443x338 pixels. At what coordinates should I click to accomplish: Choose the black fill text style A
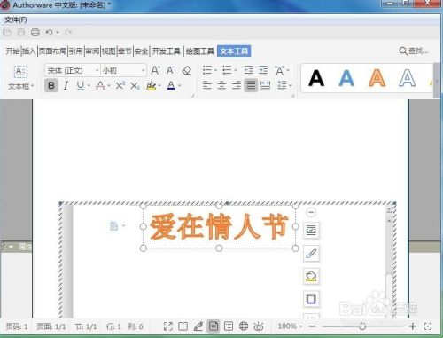[316, 78]
